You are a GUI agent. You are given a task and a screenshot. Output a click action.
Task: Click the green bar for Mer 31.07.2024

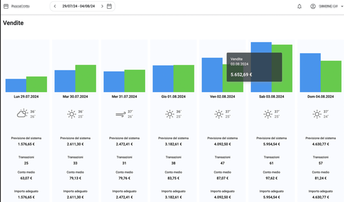135,81
